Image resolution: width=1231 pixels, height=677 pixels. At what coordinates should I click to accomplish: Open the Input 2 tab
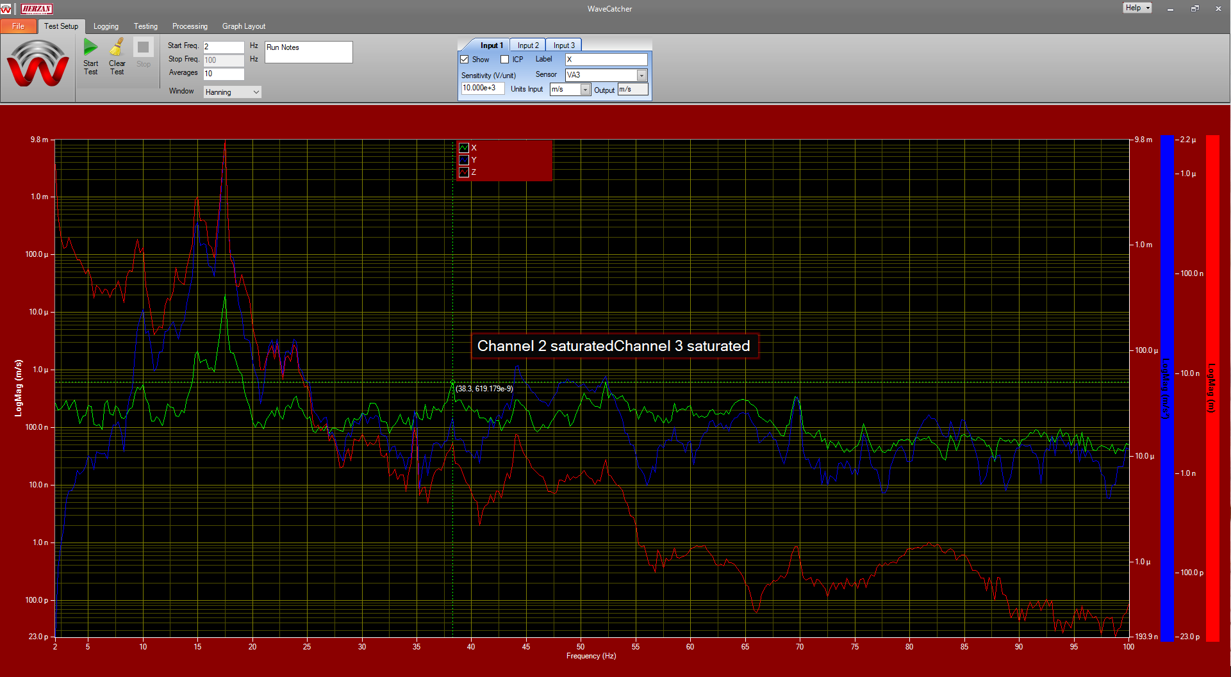[528, 45]
